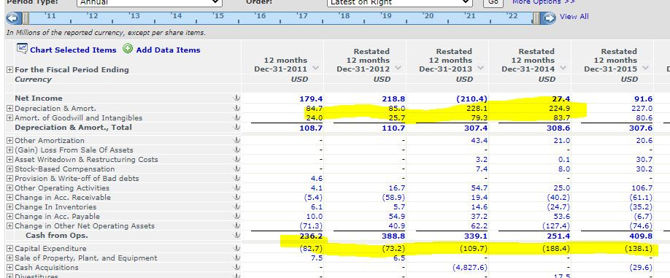Click the chart icon in the Net Income row

(x=236, y=99)
